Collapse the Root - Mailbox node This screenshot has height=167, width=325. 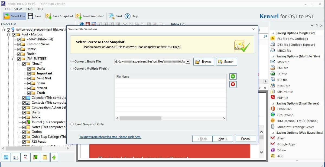click(x=9, y=35)
